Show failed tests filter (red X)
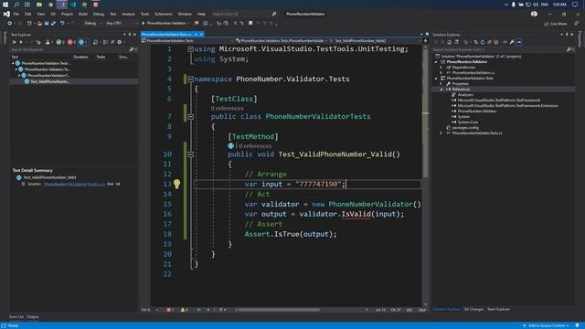This screenshot has width=585, height=329. coord(71,42)
